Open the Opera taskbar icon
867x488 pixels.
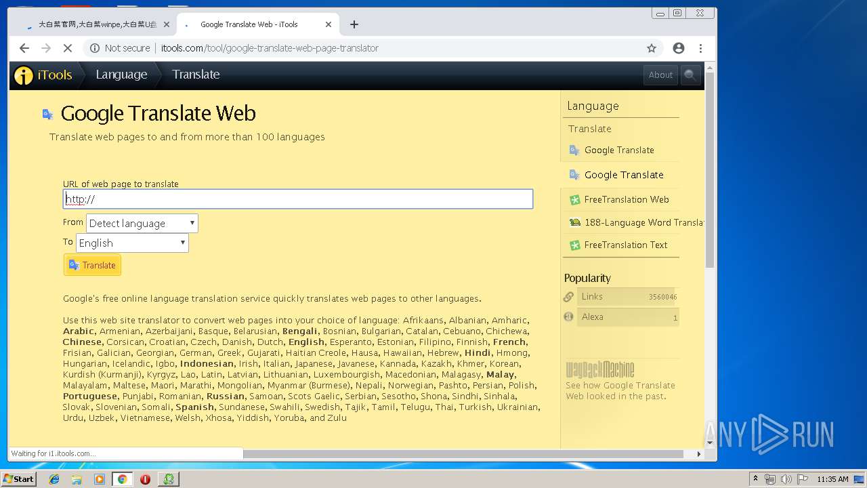[145, 479]
